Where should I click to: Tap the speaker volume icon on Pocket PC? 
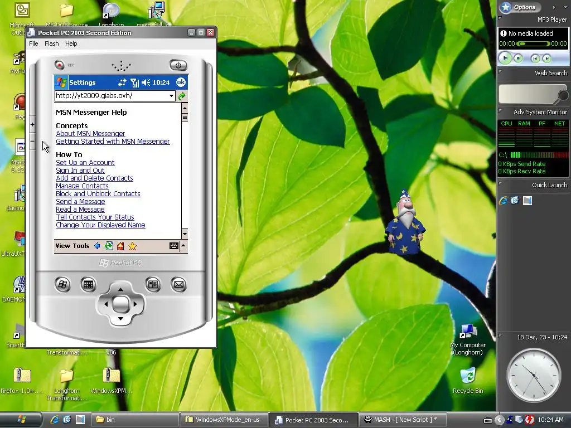[146, 82]
